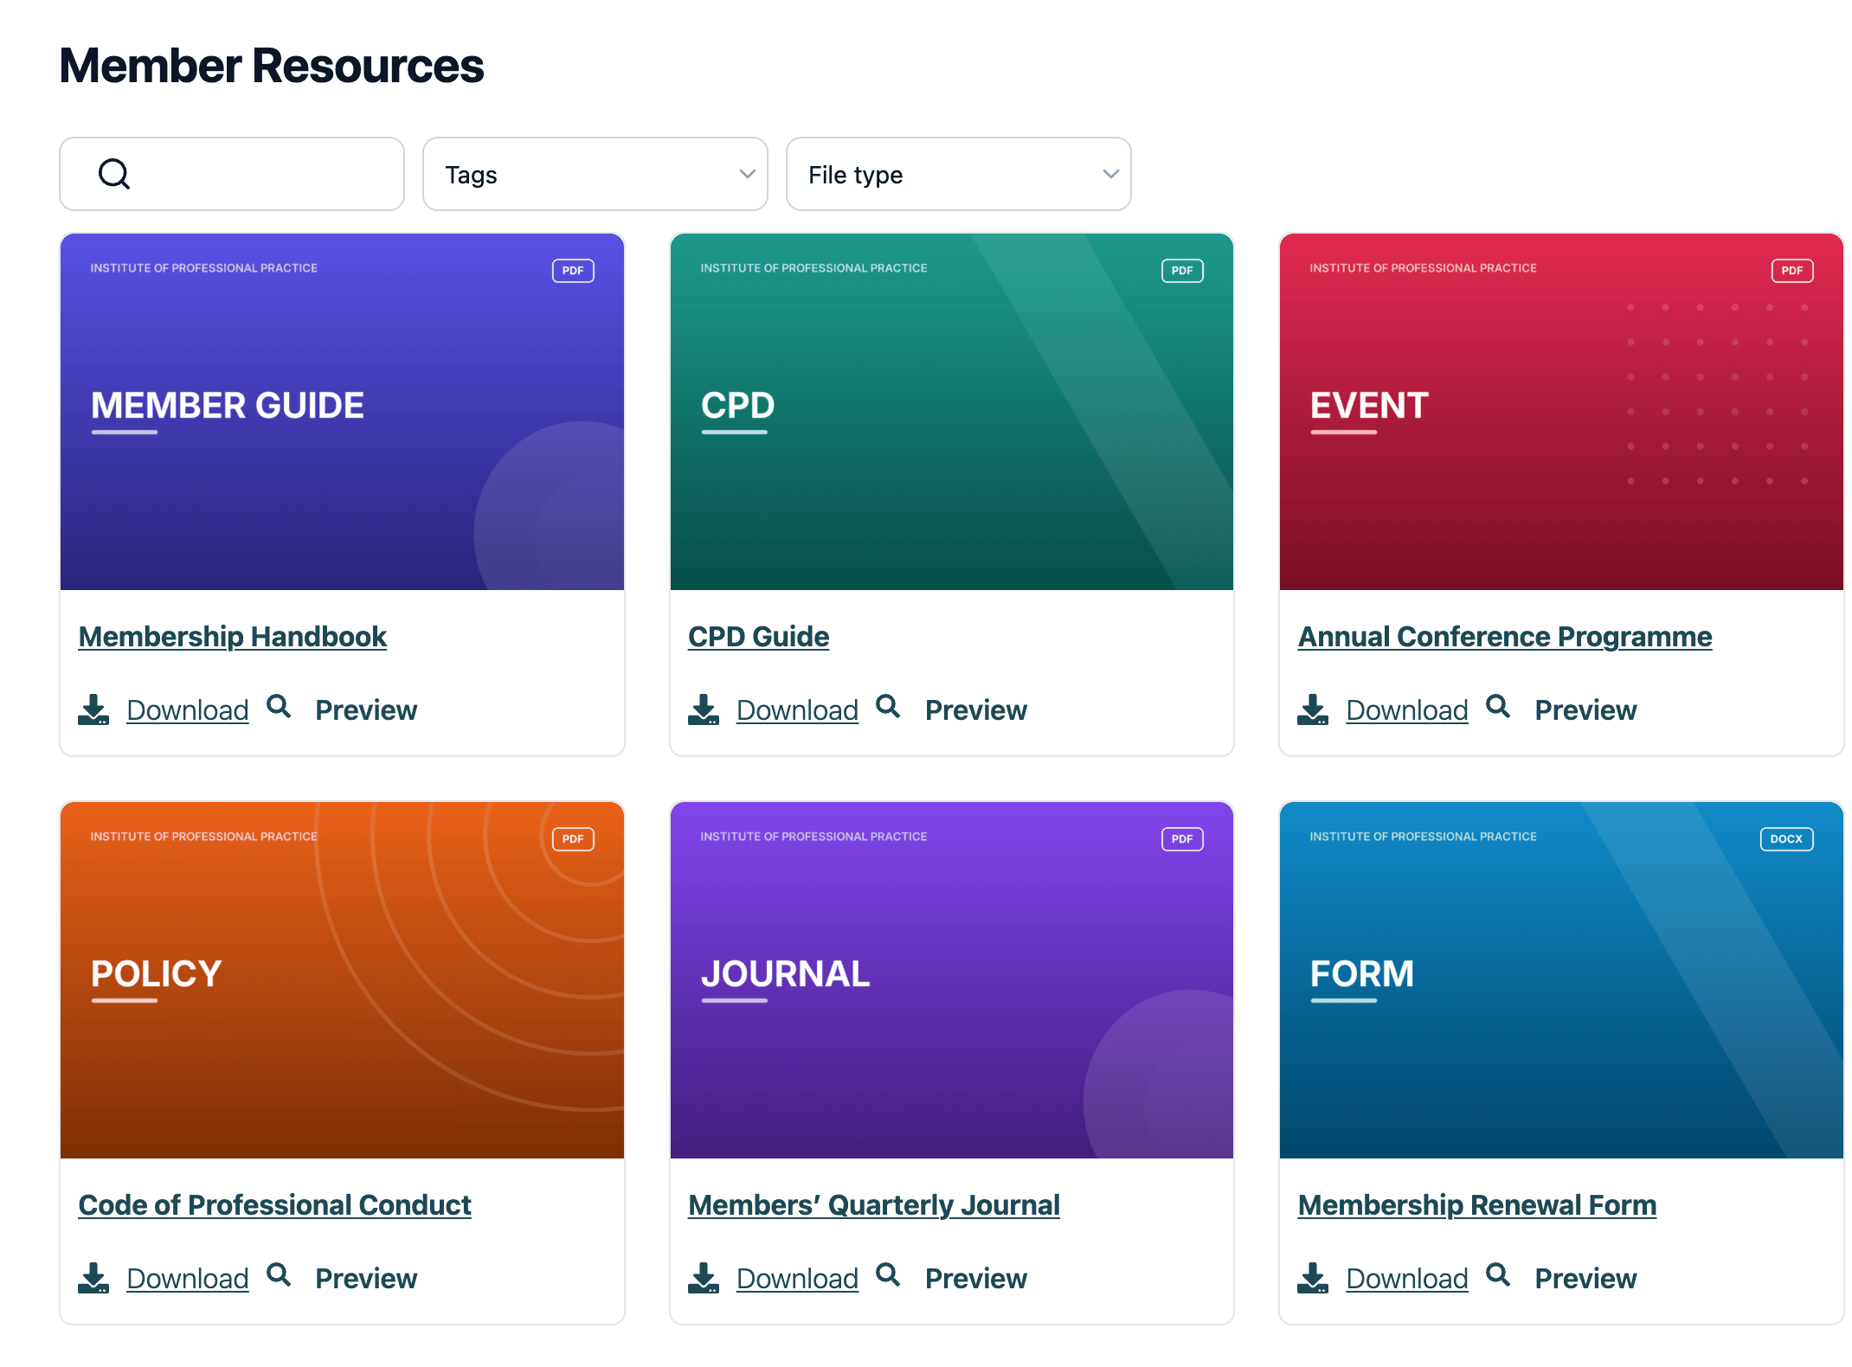
Task: Open the CPD Guide title link
Action: (759, 637)
